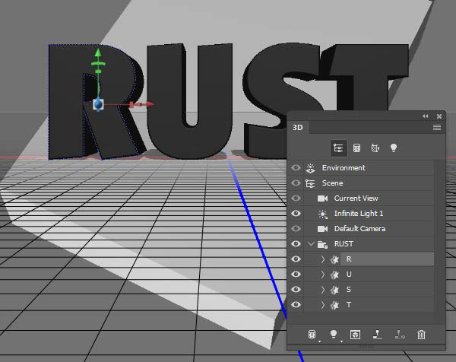Click the RUST group folder icon
This screenshot has height=362, width=456.
(322, 244)
